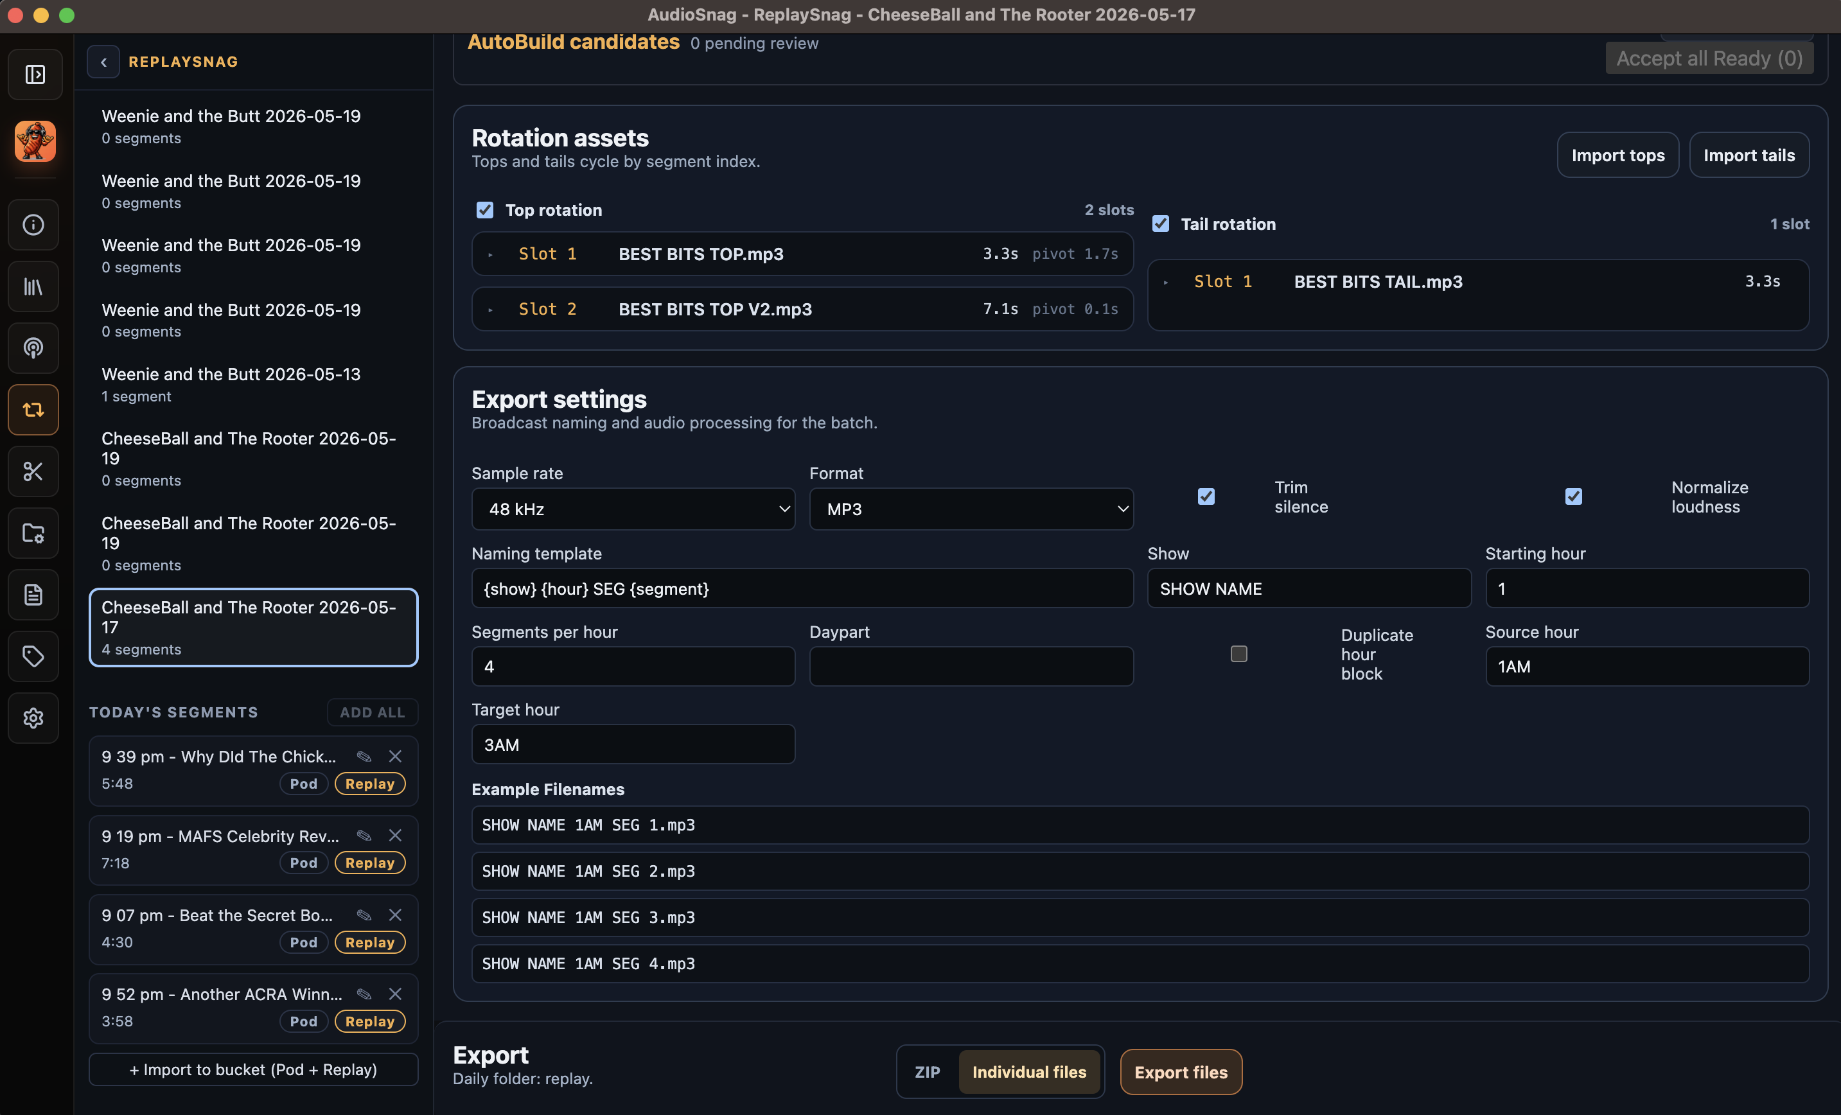Click Import to bucket (Pod + Replay)

tap(253, 1069)
